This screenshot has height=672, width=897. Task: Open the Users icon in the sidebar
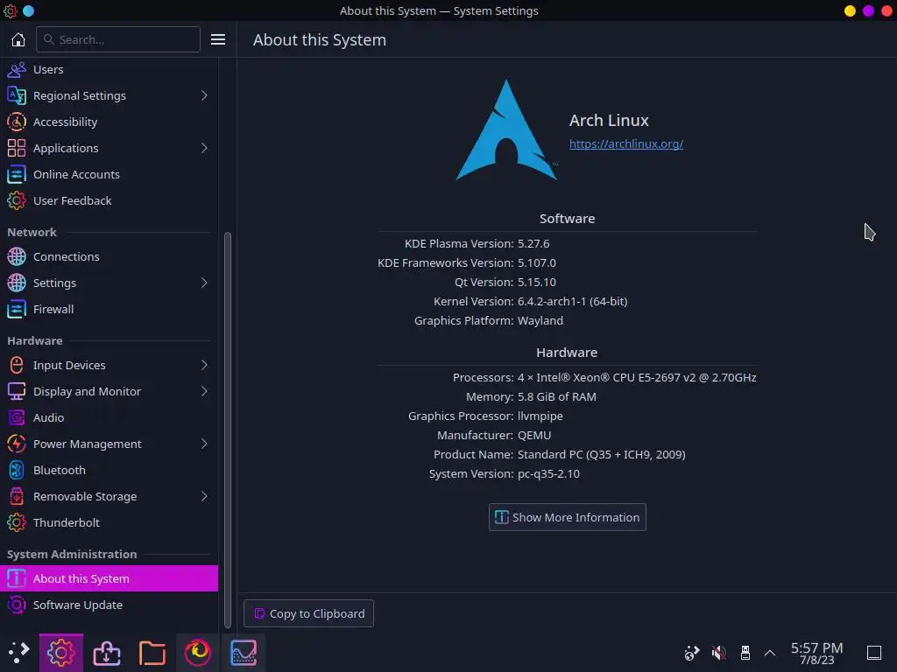(x=17, y=70)
